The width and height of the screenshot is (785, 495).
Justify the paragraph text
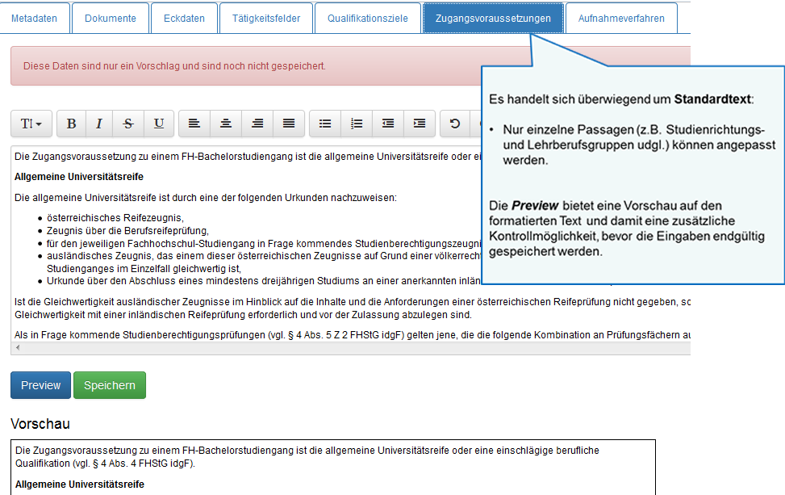(289, 124)
